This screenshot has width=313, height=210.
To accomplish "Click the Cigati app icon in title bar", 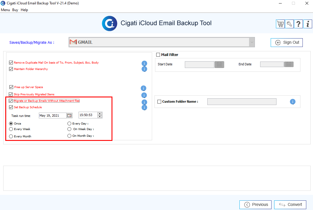I will pyautogui.click(x=3, y=3).
